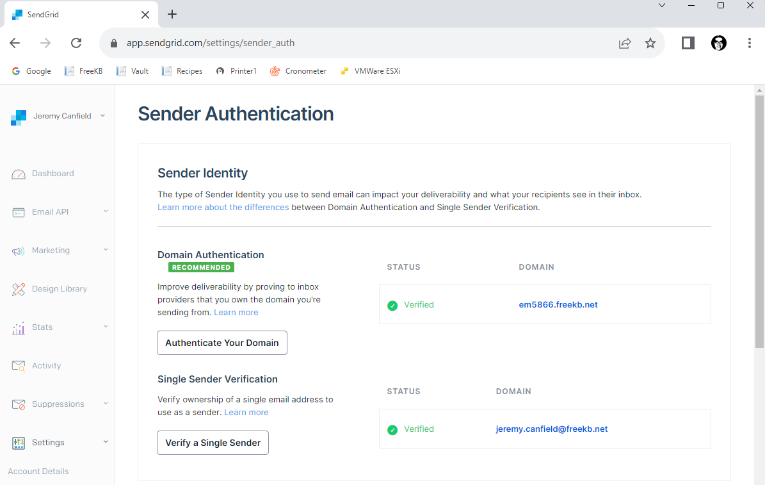Reload the page with refresh icon
Screen dimensions: 765x485
[x=76, y=43]
